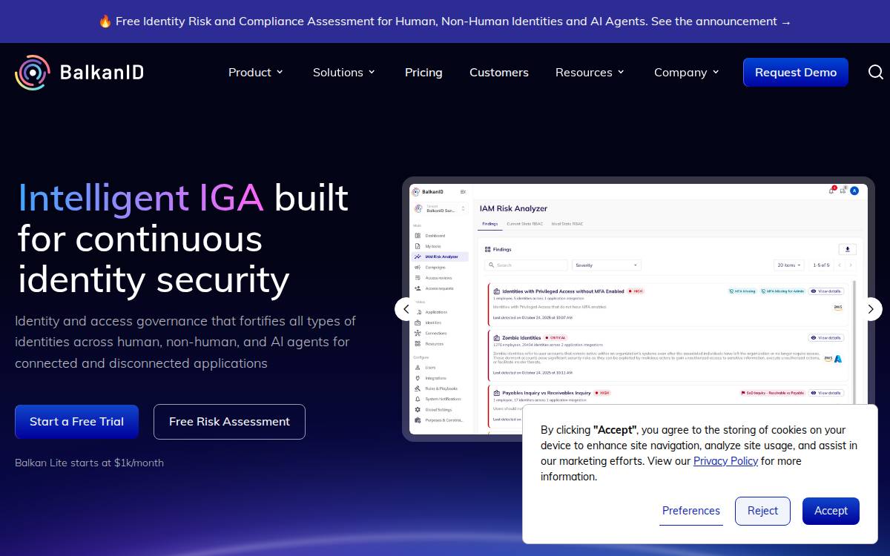
Task: Accept the cookie consent
Action: click(831, 511)
